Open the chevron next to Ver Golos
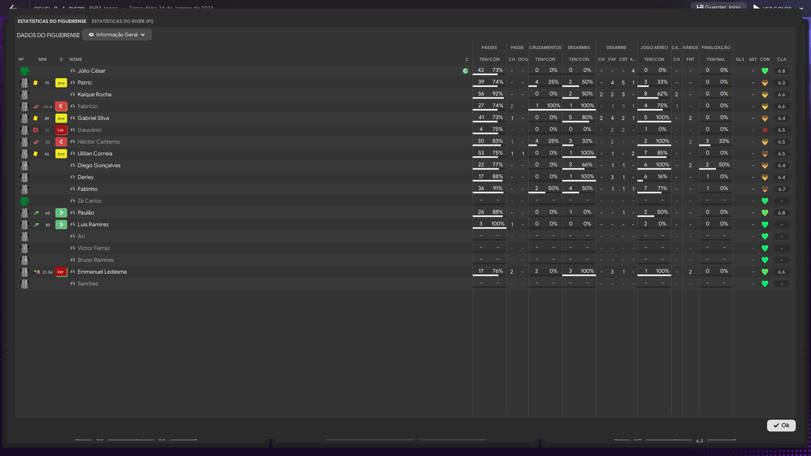811x456 pixels. click(801, 8)
